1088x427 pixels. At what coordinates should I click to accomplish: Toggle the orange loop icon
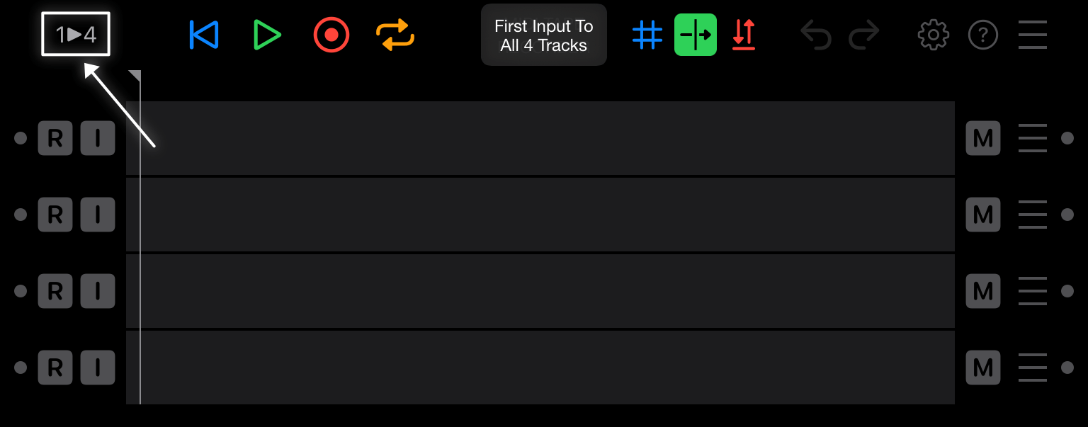395,35
